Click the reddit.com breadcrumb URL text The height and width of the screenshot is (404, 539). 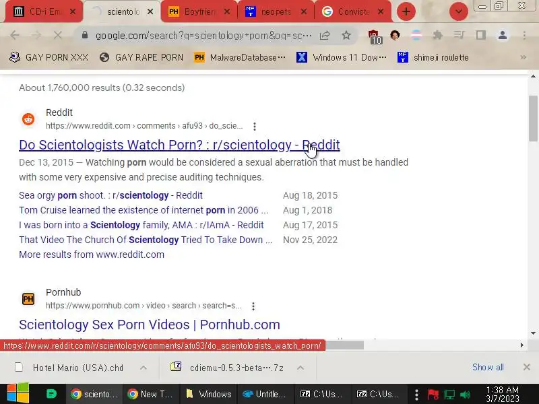tap(144, 126)
